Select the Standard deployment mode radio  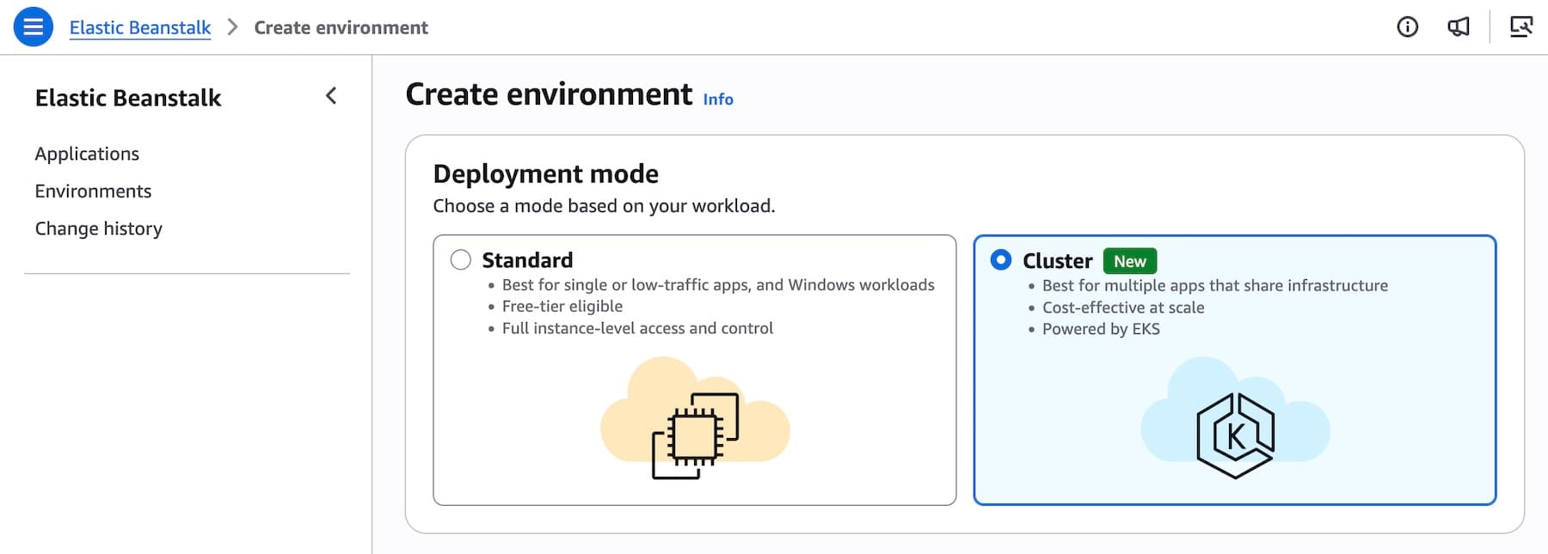(461, 259)
